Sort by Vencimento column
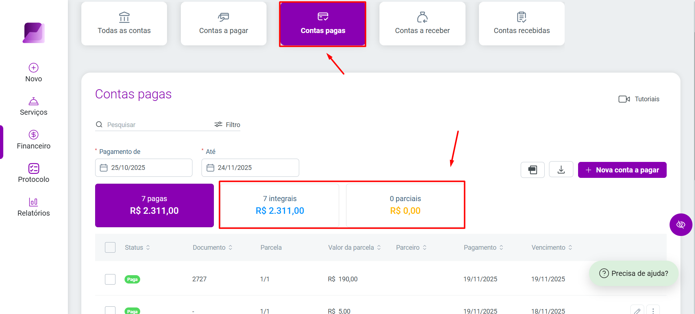Screen dimensions: 695x314 [x=552, y=248]
